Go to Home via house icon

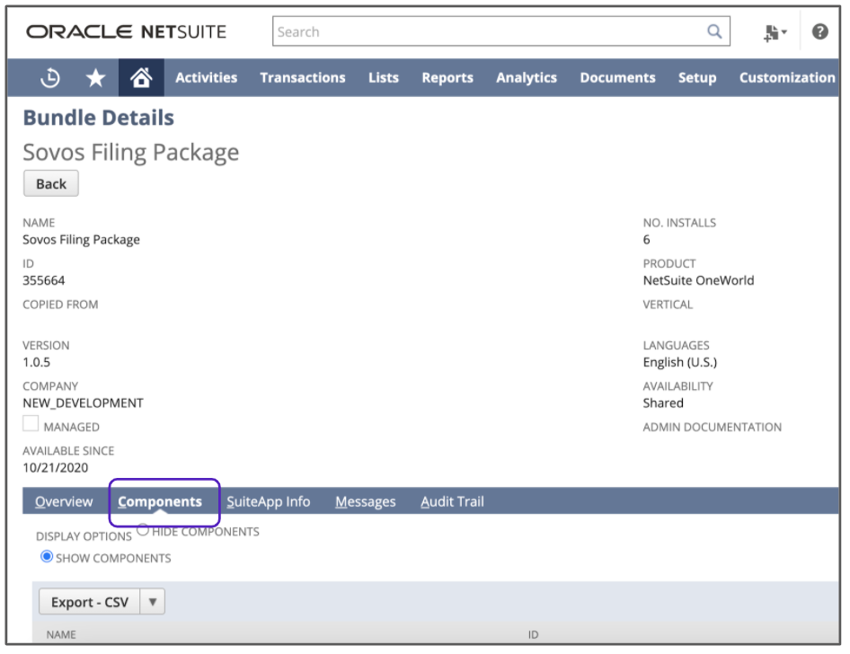[141, 78]
